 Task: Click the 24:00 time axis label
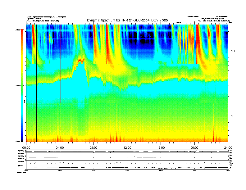click(228, 148)
